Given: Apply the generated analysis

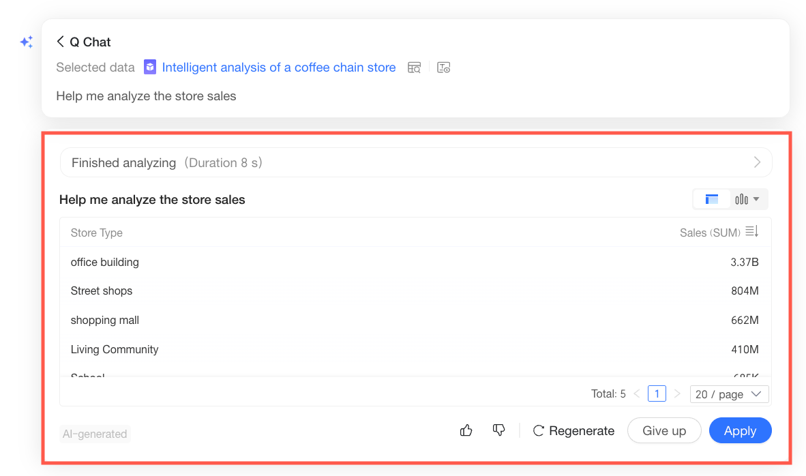Looking at the screenshot, I should pos(741,430).
